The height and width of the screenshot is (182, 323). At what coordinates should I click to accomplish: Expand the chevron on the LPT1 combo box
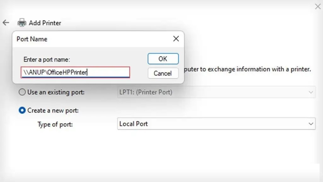(311, 92)
